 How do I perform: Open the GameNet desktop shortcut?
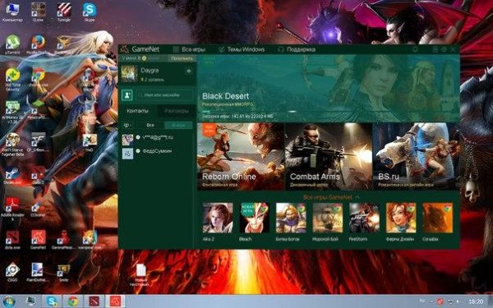pyautogui.click(x=38, y=240)
